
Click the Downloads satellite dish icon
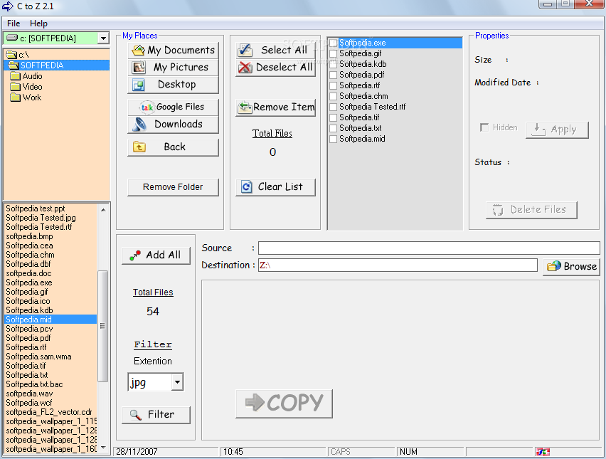(139, 124)
